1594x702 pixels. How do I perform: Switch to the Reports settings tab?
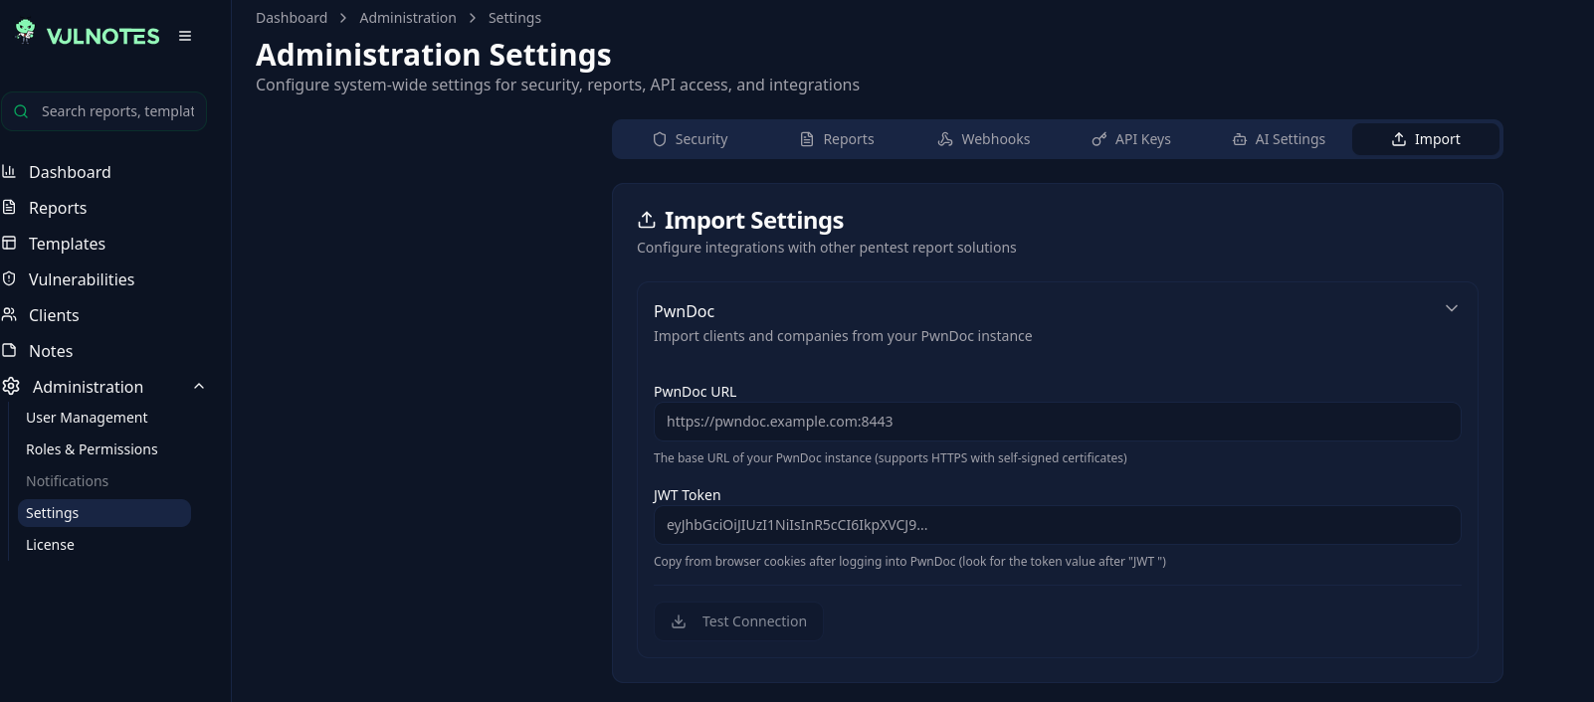[x=837, y=139]
